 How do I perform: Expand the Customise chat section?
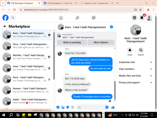coord(135,62)
